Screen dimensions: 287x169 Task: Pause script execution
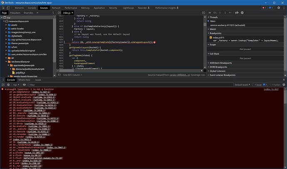210,12
